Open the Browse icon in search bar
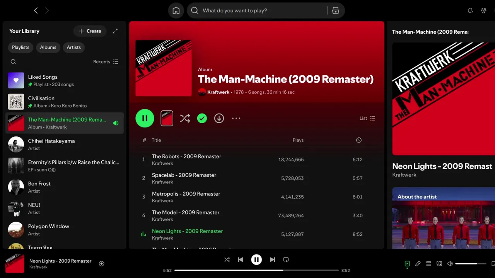Viewport: 495px width, 278px height. click(336, 11)
